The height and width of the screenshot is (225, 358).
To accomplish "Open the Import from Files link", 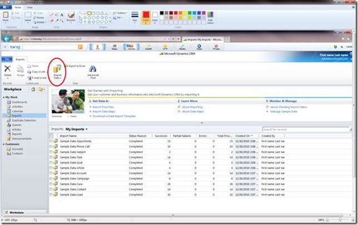I will pos(102,106).
